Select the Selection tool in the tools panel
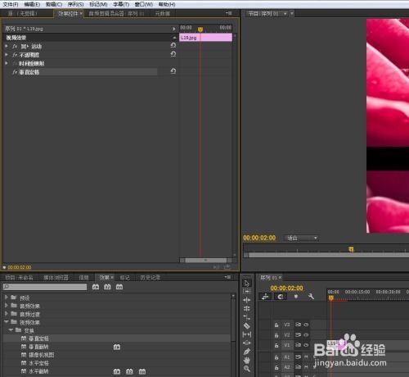The height and width of the screenshot is (377, 409). 246,283
